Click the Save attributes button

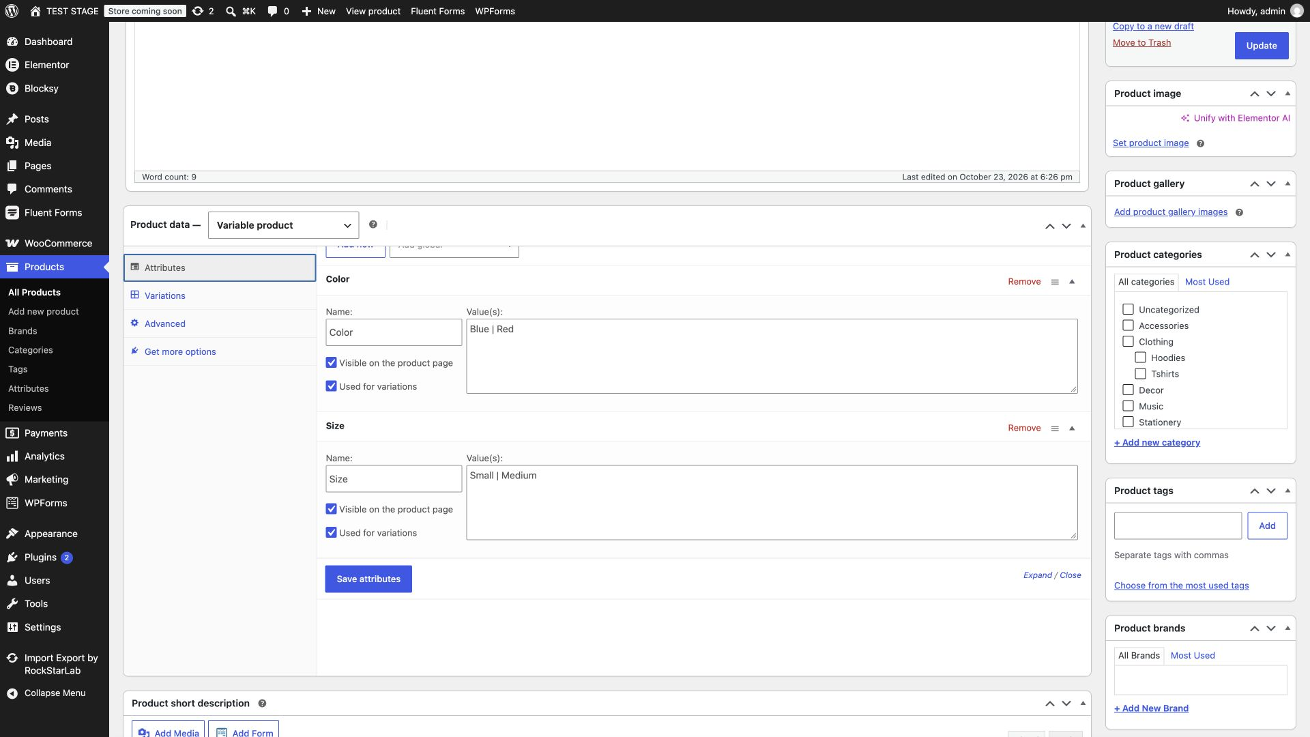point(368,579)
